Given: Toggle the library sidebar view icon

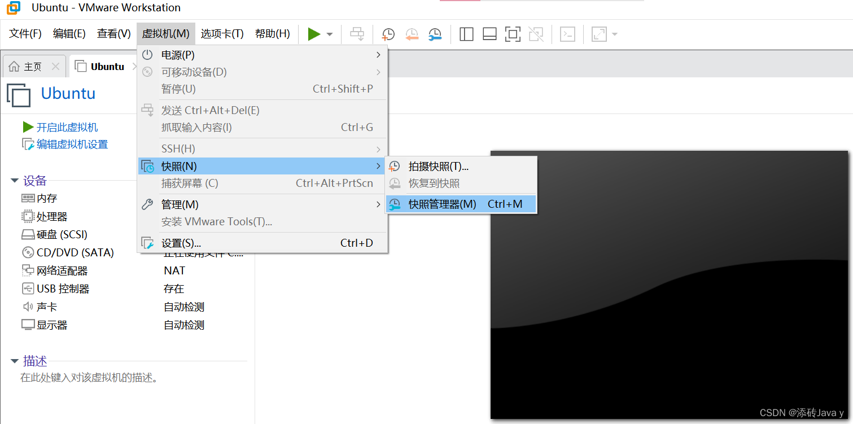Looking at the screenshot, I should 466,34.
